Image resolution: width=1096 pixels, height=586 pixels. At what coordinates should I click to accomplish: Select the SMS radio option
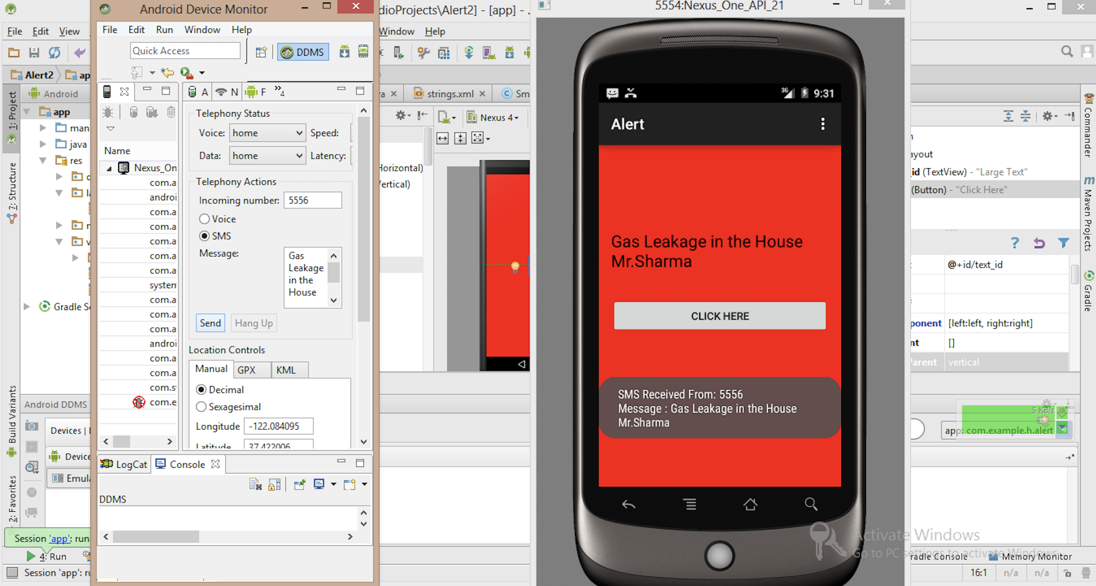(x=204, y=236)
